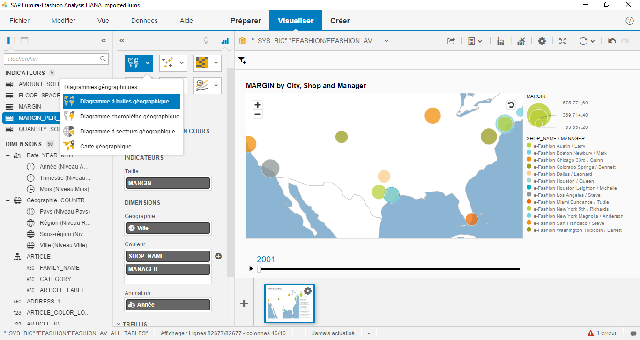Open the Aide menu

(186, 21)
